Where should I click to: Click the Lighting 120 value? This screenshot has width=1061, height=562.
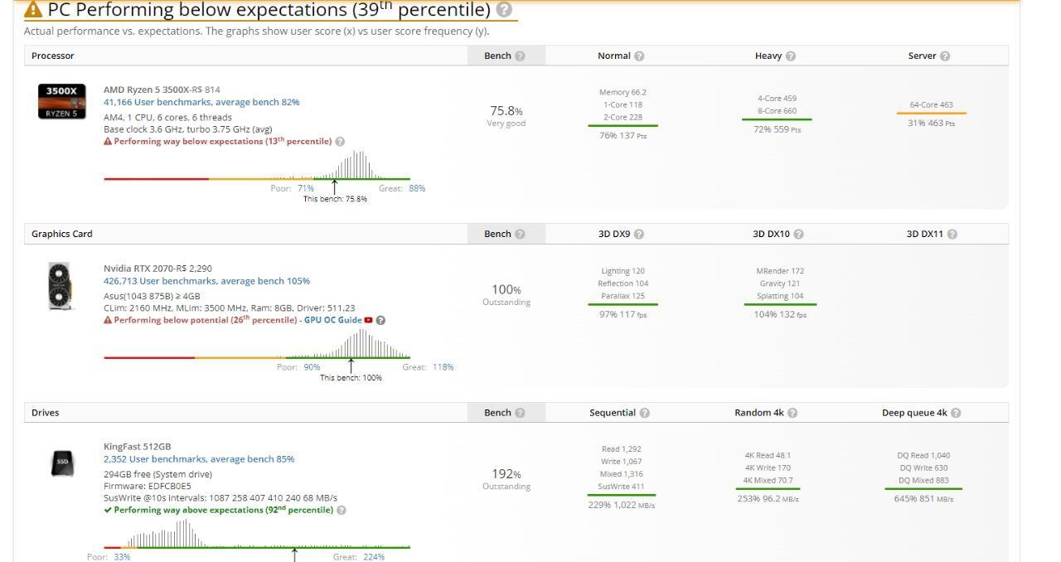[623, 272]
